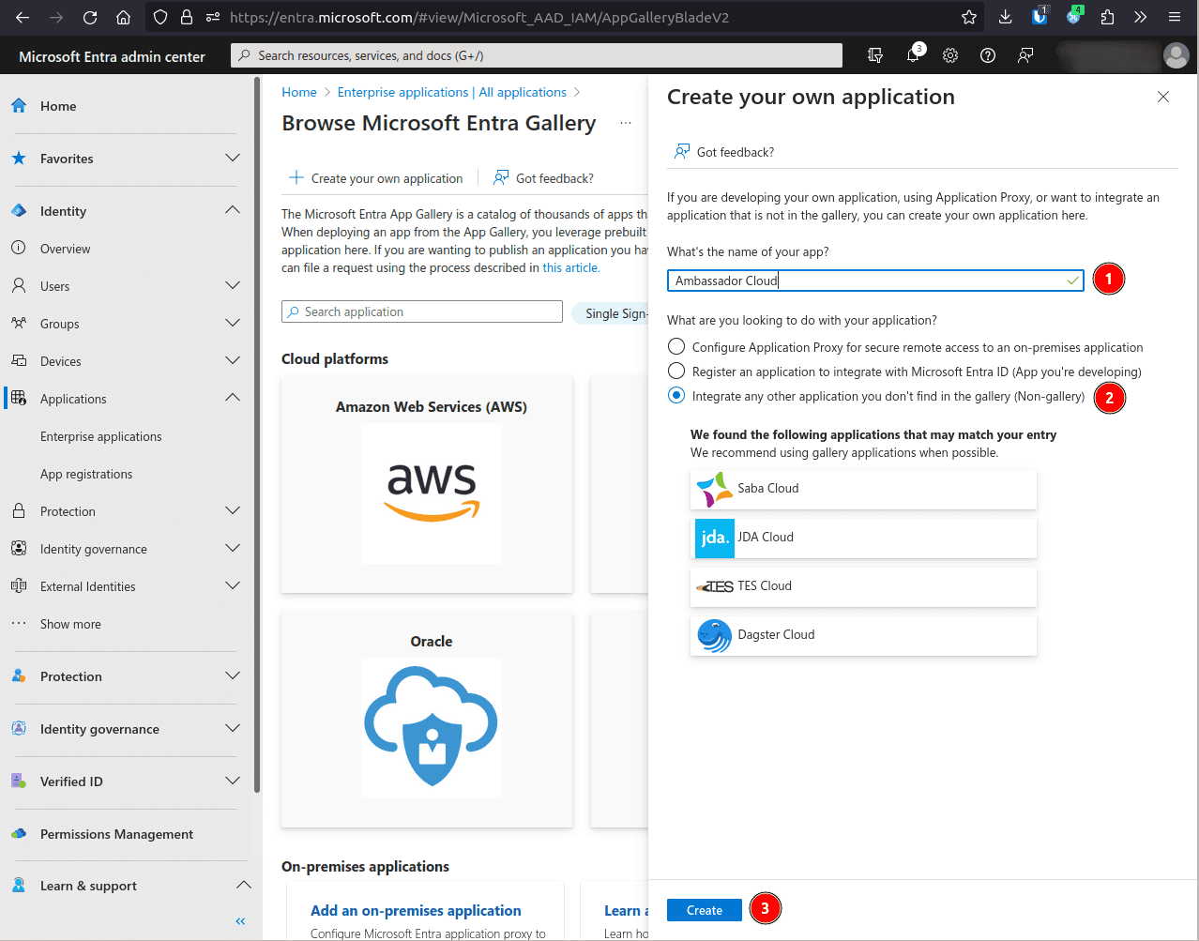The image size is (1199, 941).
Task: Open the browser home page icon
Action: point(123,17)
